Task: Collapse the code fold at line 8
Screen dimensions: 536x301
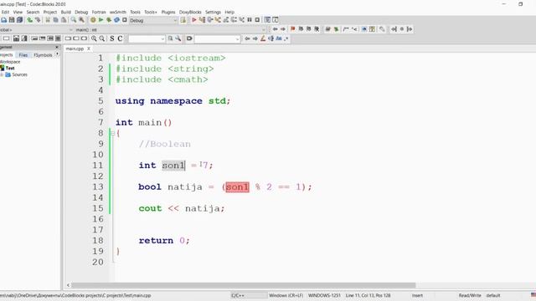Action: click(112, 134)
